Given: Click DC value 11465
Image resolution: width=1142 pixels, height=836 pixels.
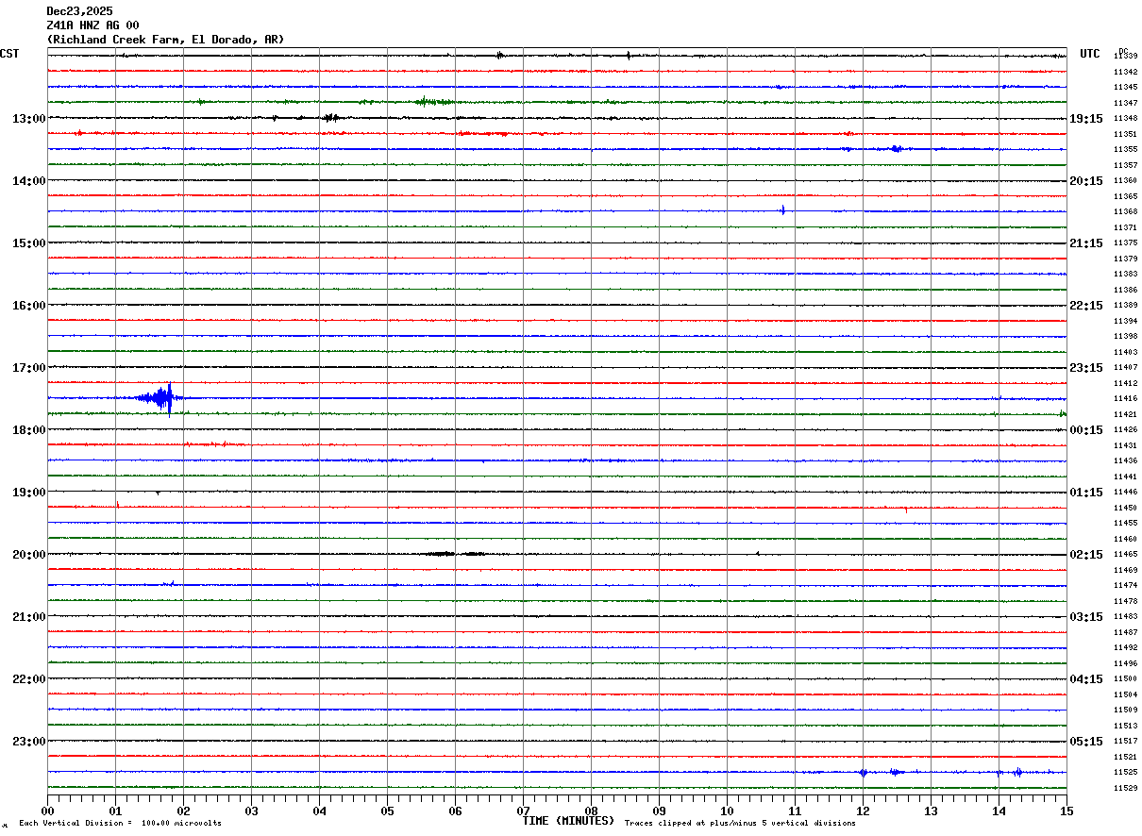Looking at the screenshot, I should point(1125,555).
